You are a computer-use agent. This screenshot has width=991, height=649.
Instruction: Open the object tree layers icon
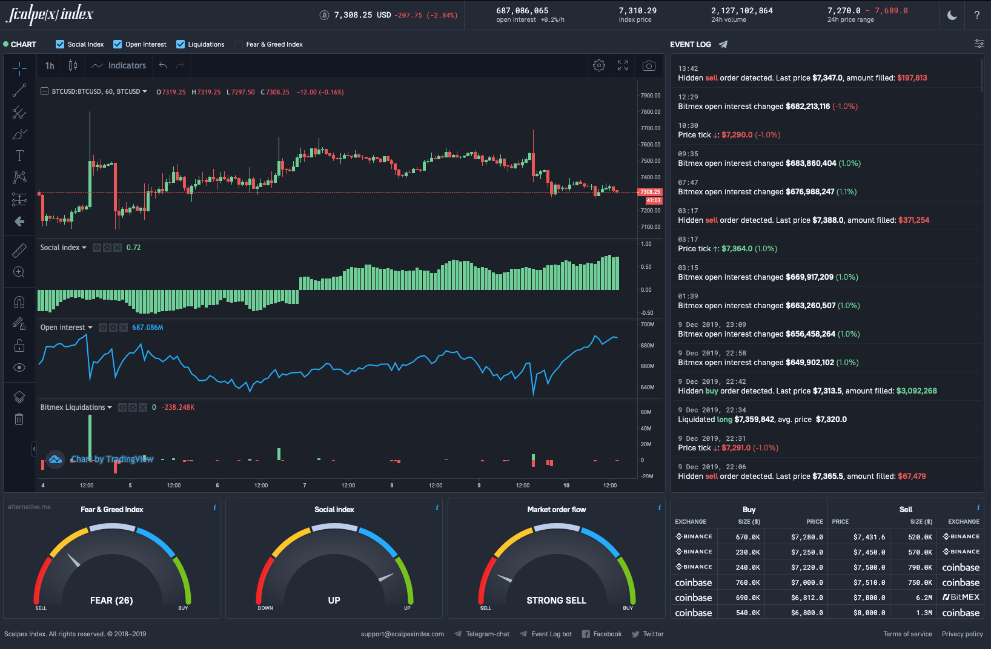point(19,397)
